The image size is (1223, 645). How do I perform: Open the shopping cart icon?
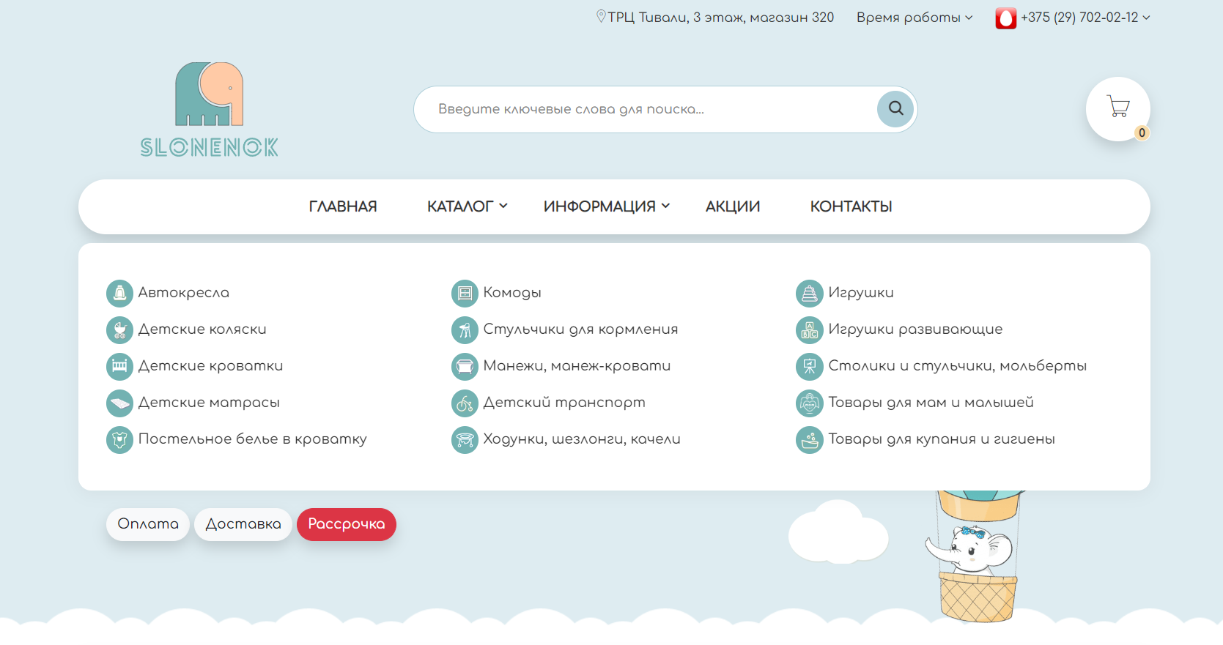(1118, 108)
